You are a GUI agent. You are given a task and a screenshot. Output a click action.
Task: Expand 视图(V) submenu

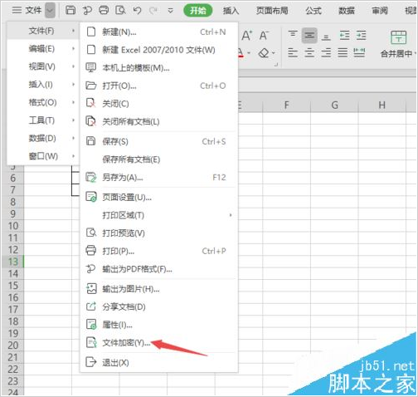(x=43, y=66)
